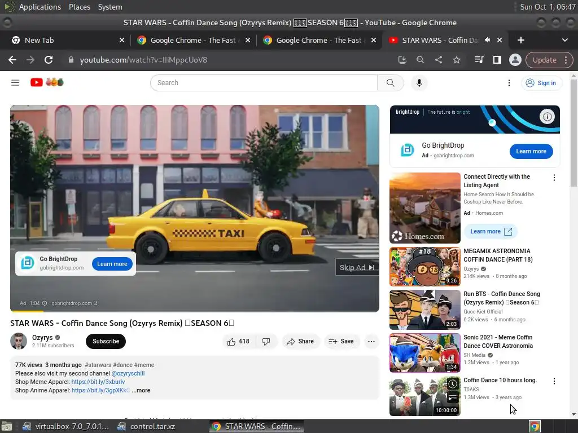Screen dimensions: 578x433
Task: Open Chrome's three-dot menu beside Update
Action: click(x=566, y=60)
